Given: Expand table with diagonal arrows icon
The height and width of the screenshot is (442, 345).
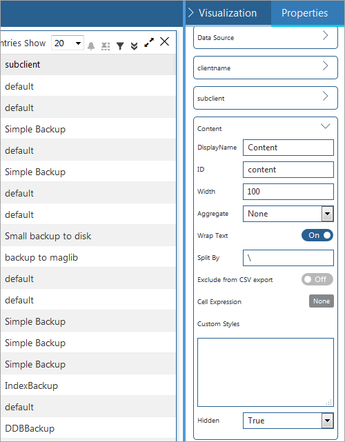Looking at the screenshot, I should click(x=149, y=42).
